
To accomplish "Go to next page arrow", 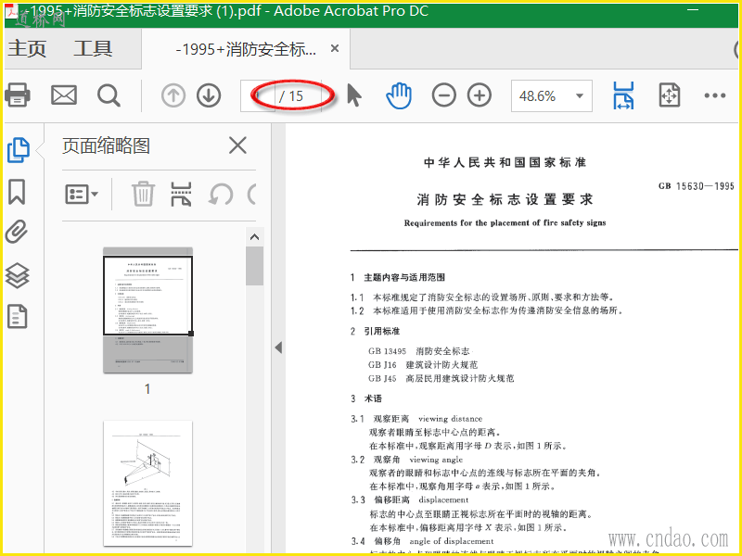I will click(209, 95).
